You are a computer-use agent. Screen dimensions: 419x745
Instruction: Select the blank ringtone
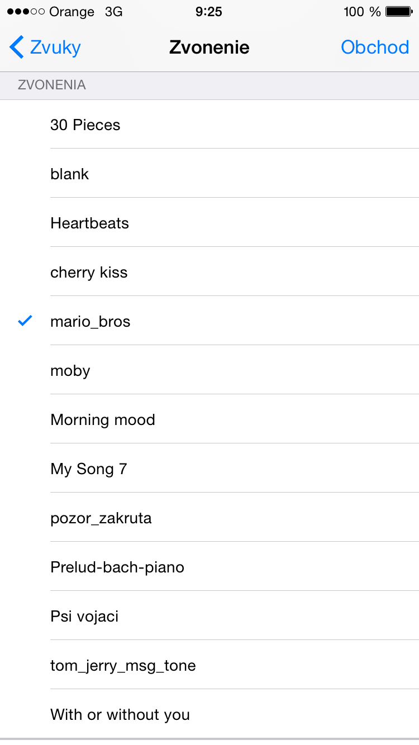209,174
